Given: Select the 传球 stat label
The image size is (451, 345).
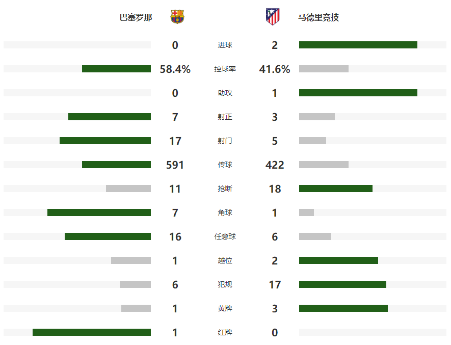Looking at the screenshot, I should pyautogui.click(x=225, y=165).
